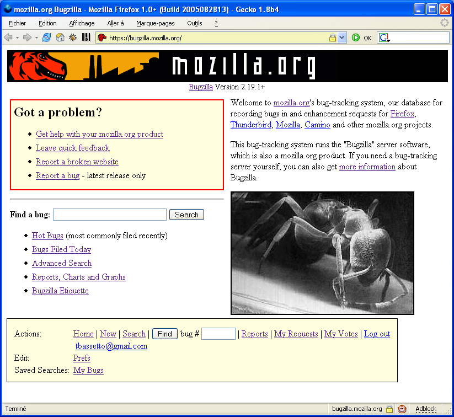Open the Hot Bugs link
The image size is (454, 417).
(47, 236)
